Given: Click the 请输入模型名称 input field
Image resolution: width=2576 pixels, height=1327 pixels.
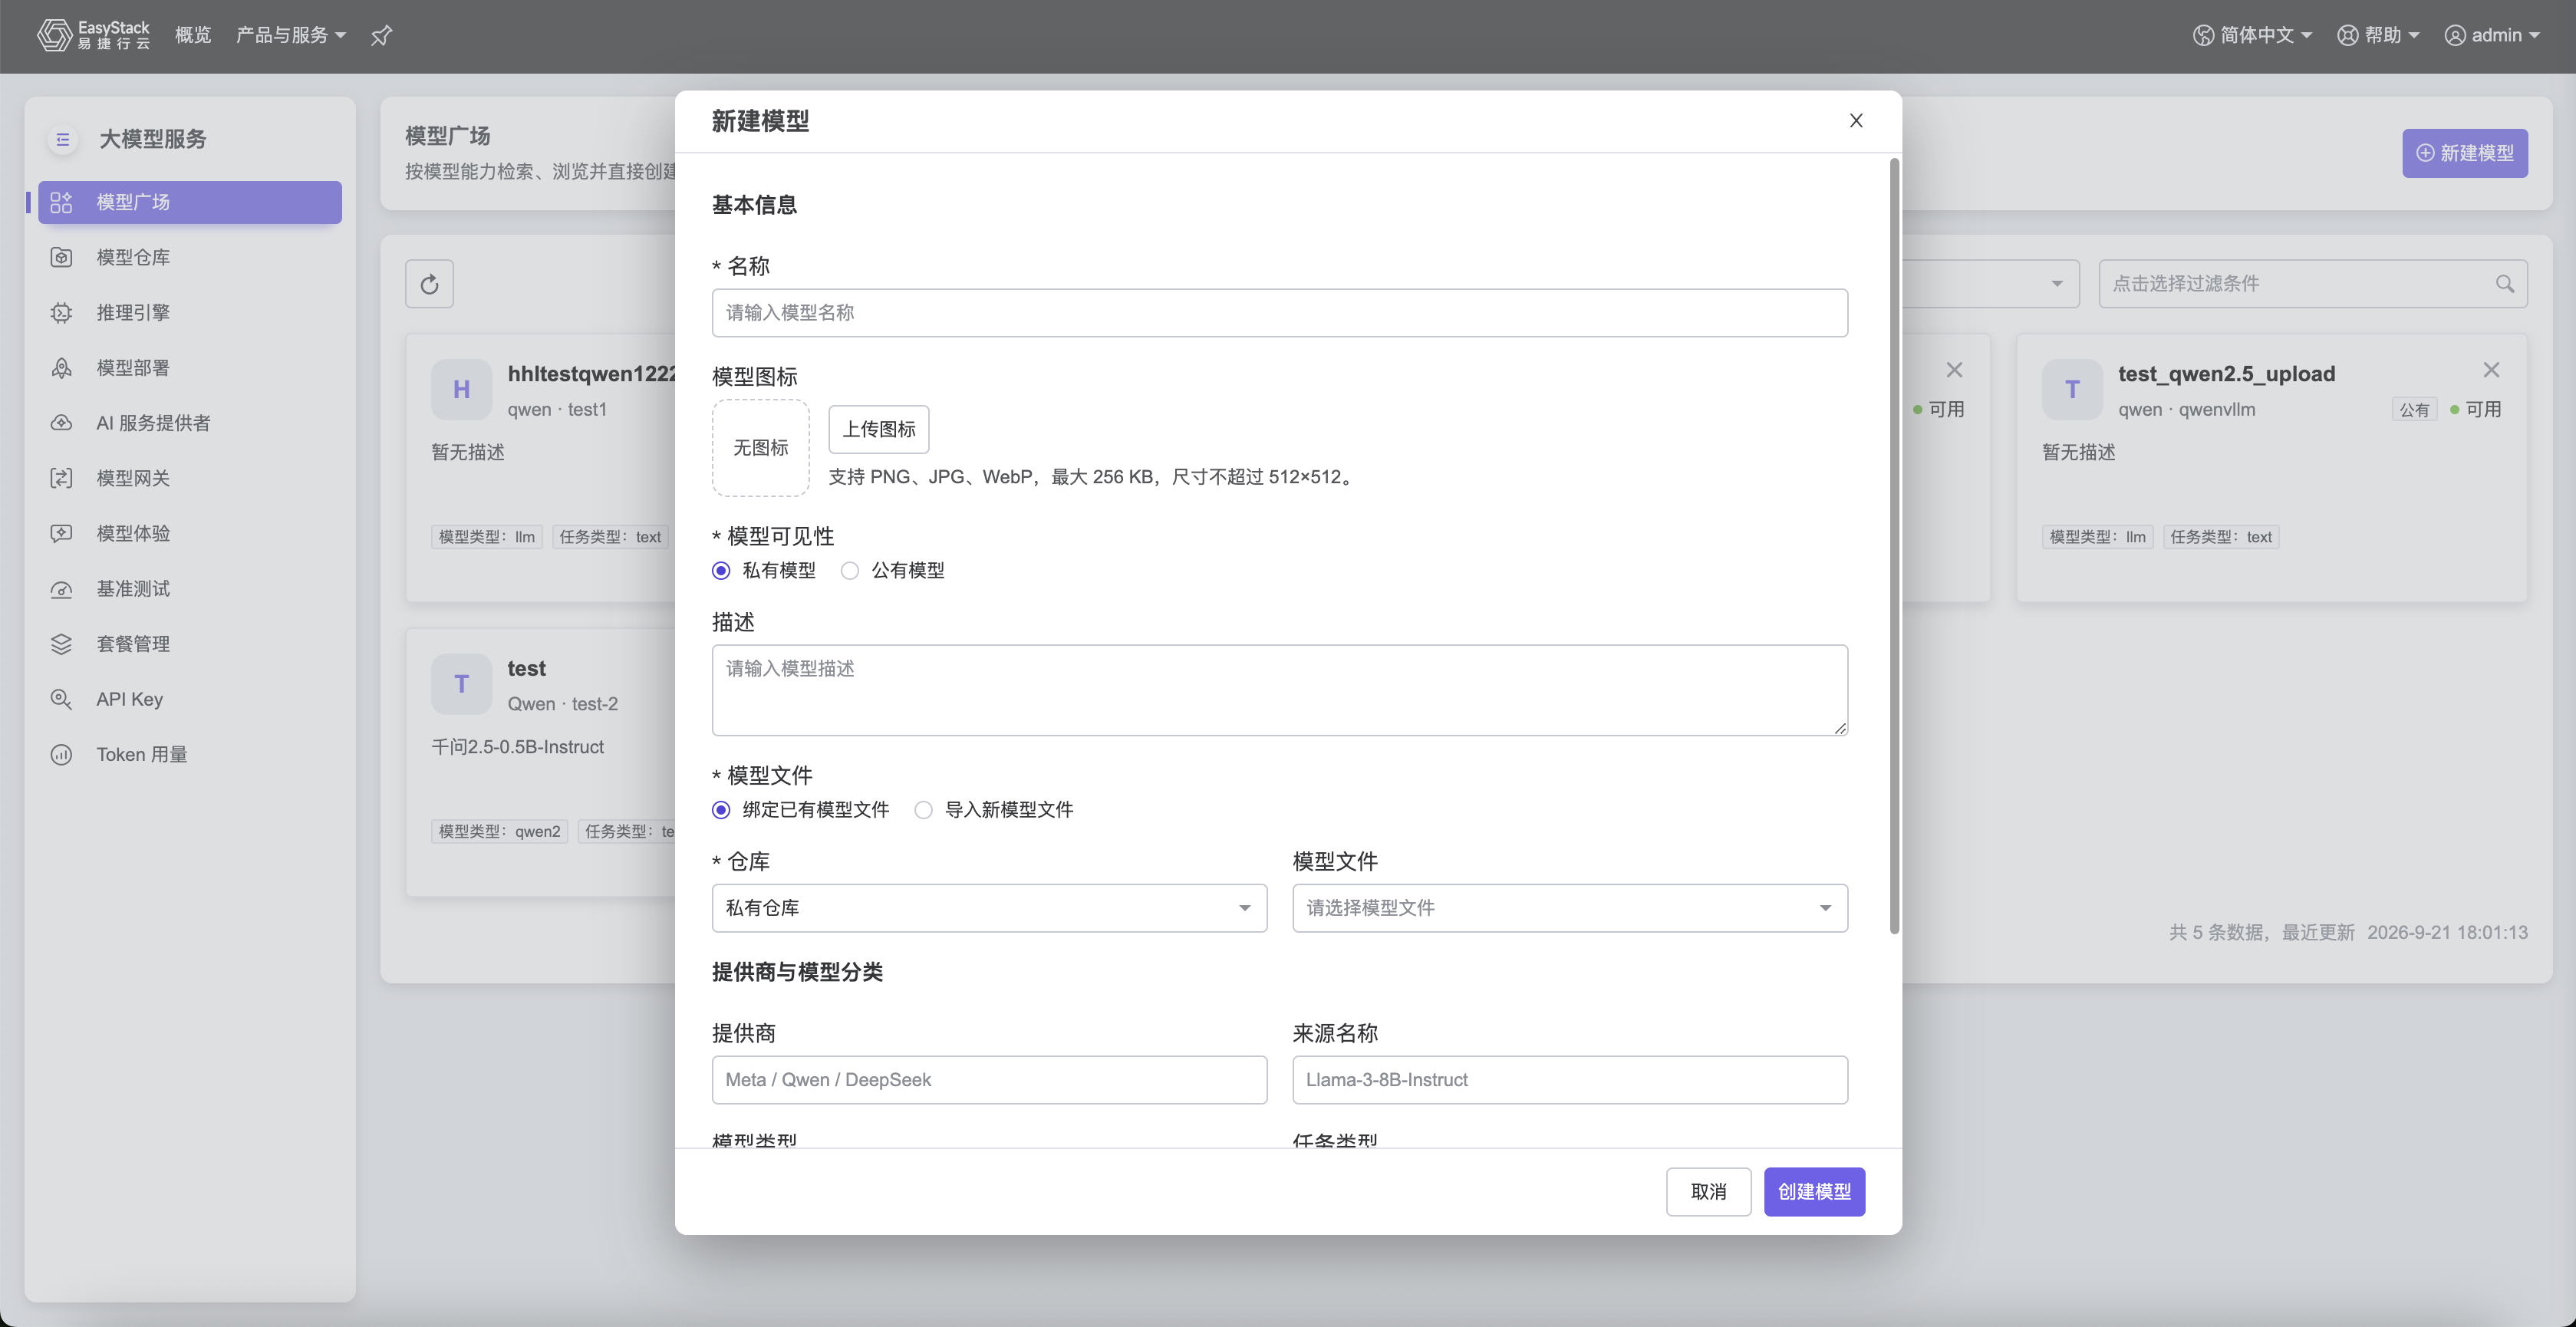Looking at the screenshot, I should 1279,313.
